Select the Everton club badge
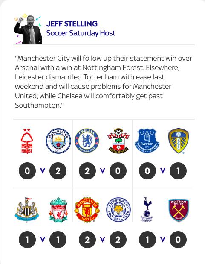The image size is (205, 264). tap(147, 141)
